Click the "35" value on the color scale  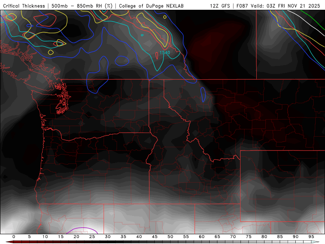pyautogui.click(x=123, y=237)
